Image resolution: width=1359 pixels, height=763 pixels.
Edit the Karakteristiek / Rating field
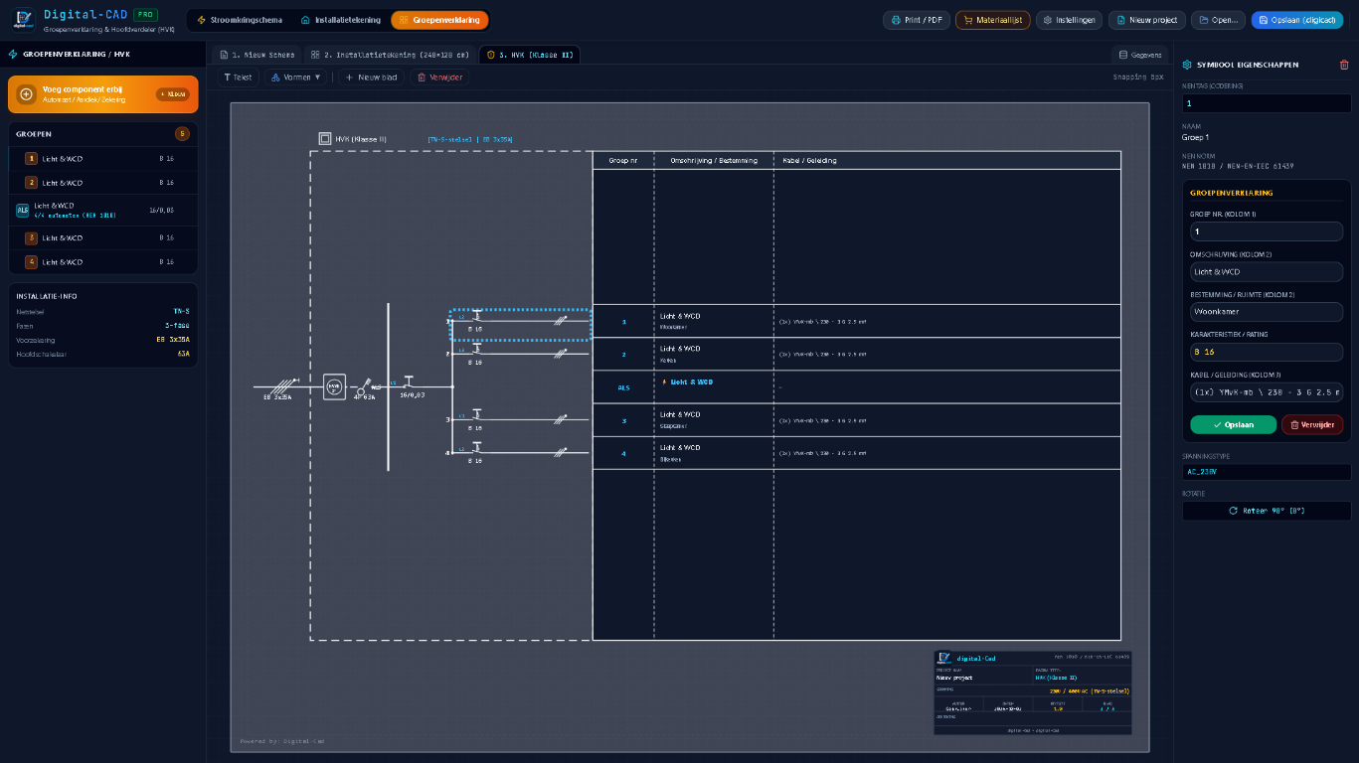click(x=1267, y=352)
